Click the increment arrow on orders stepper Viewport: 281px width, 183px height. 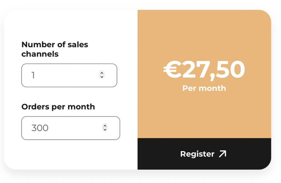click(x=105, y=126)
